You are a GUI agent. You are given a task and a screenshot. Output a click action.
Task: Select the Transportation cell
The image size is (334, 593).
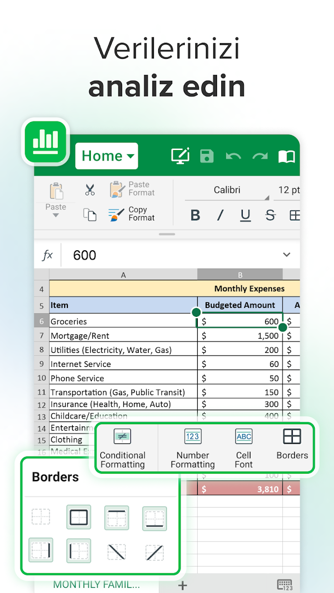pyautogui.click(x=124, y=392)
